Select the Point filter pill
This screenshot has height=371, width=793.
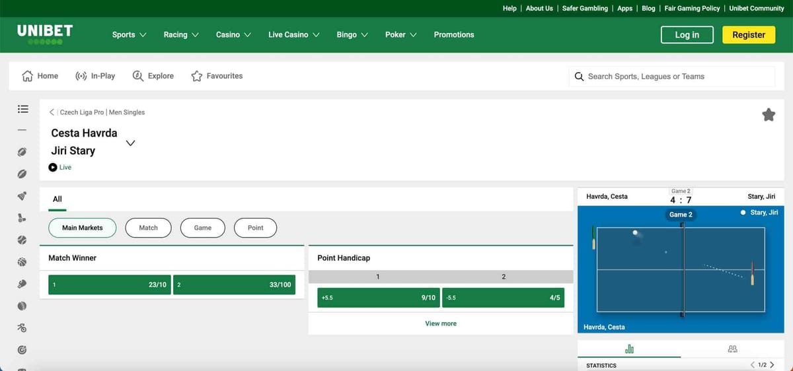pyautogui.click(x=256, y=228)
